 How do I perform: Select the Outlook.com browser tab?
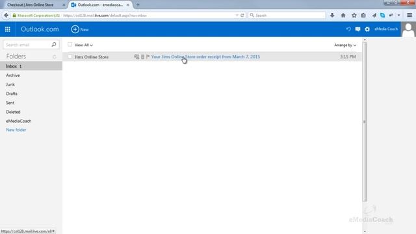click(x=100, y=5)
